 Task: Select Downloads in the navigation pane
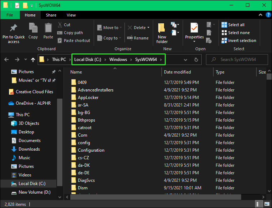coord(29,149)
